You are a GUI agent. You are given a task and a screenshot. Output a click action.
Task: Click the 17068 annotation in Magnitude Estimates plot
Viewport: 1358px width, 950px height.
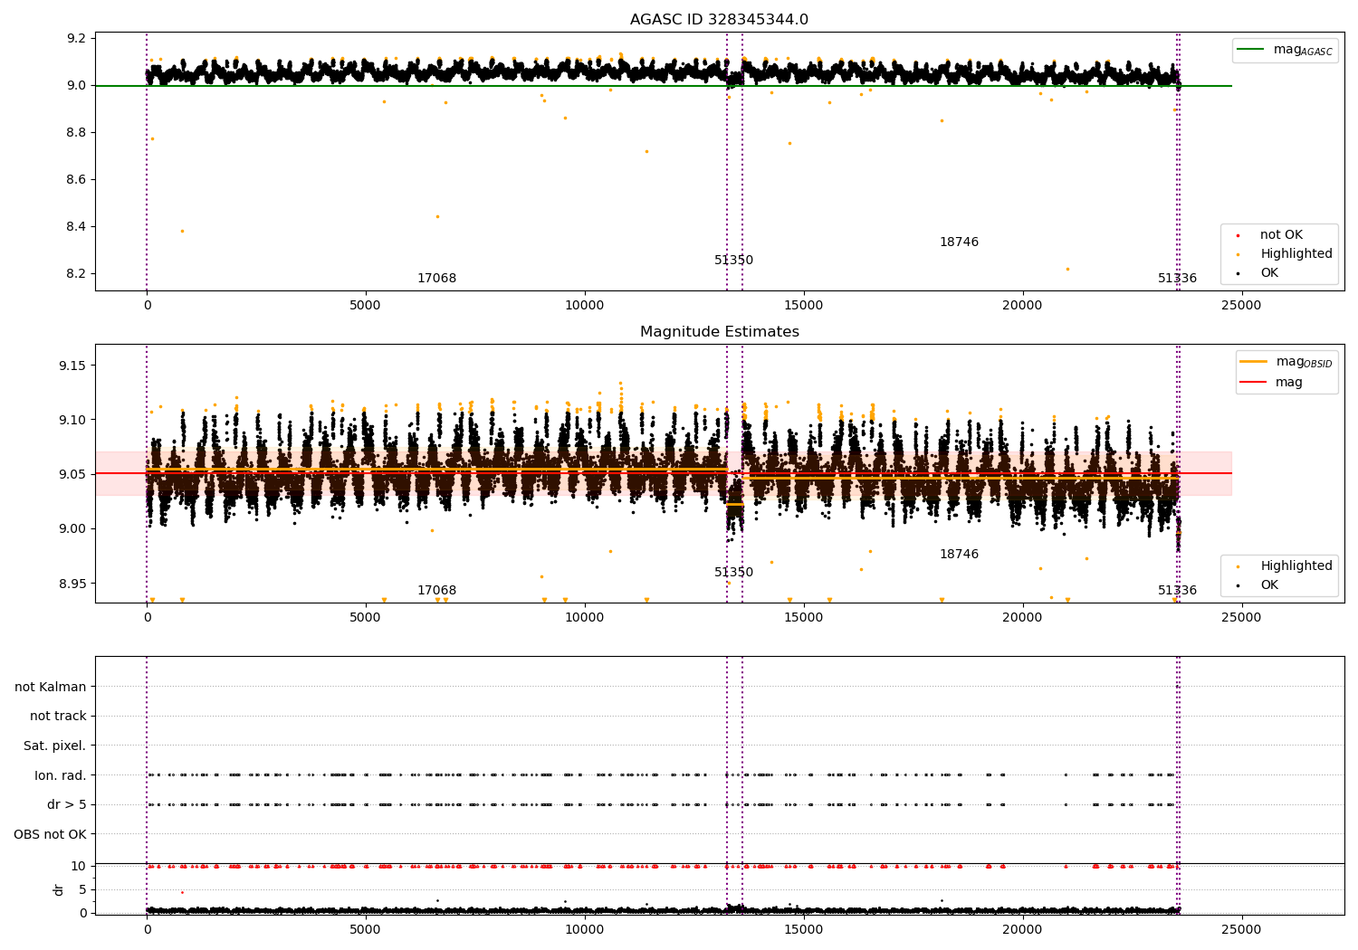(436, 591)
